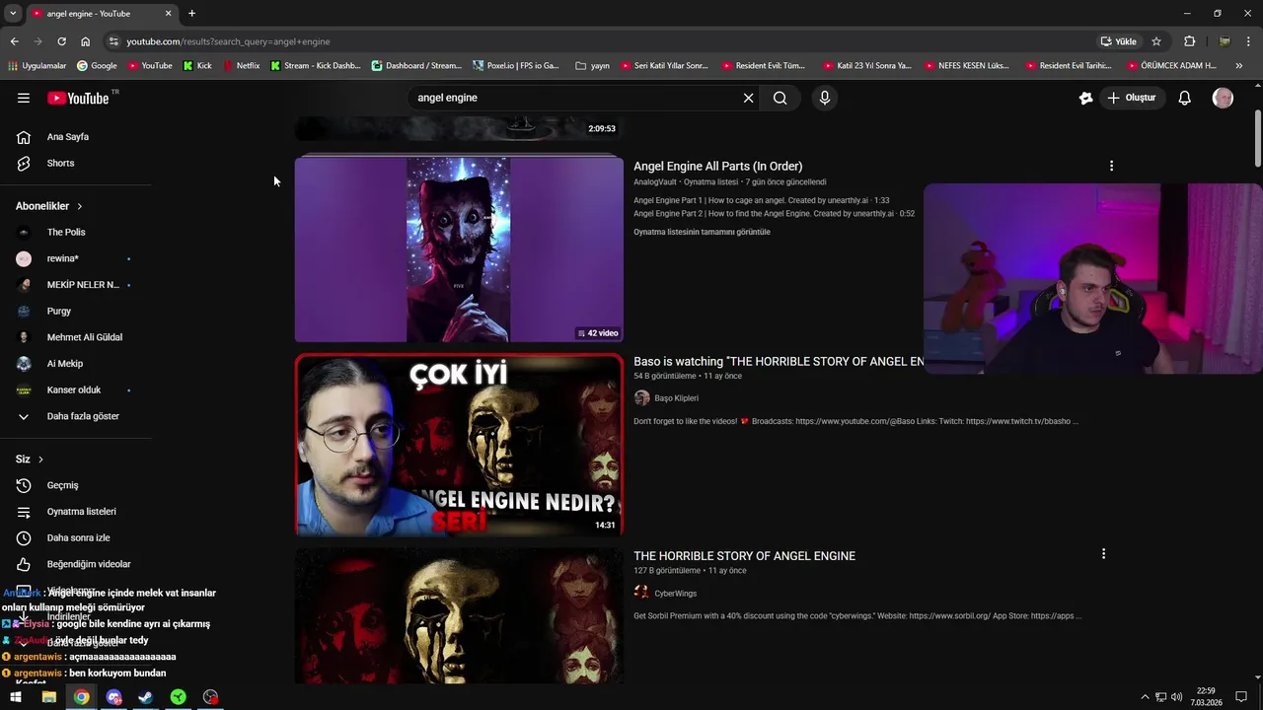Open Başo Klipleri channel link
1263x710 pixels.
(676, 398)
